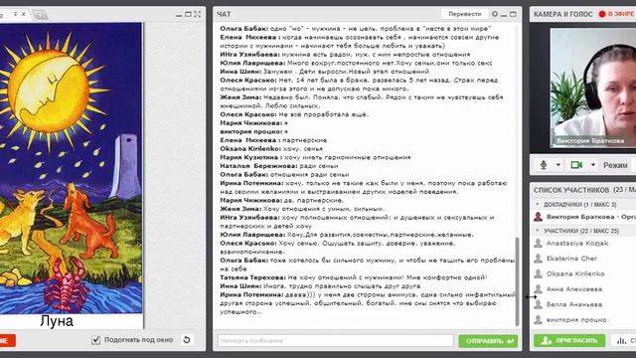Open the microphone dropdown arrow
Screen dimensions: 636x358
(558, 165)
